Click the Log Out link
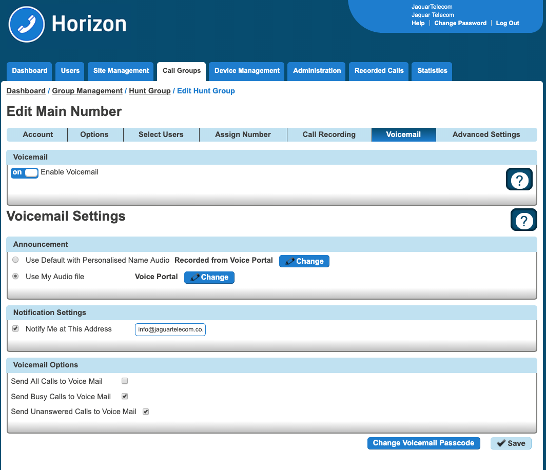Viewport: 546px width, 470px height. [507, 23]
